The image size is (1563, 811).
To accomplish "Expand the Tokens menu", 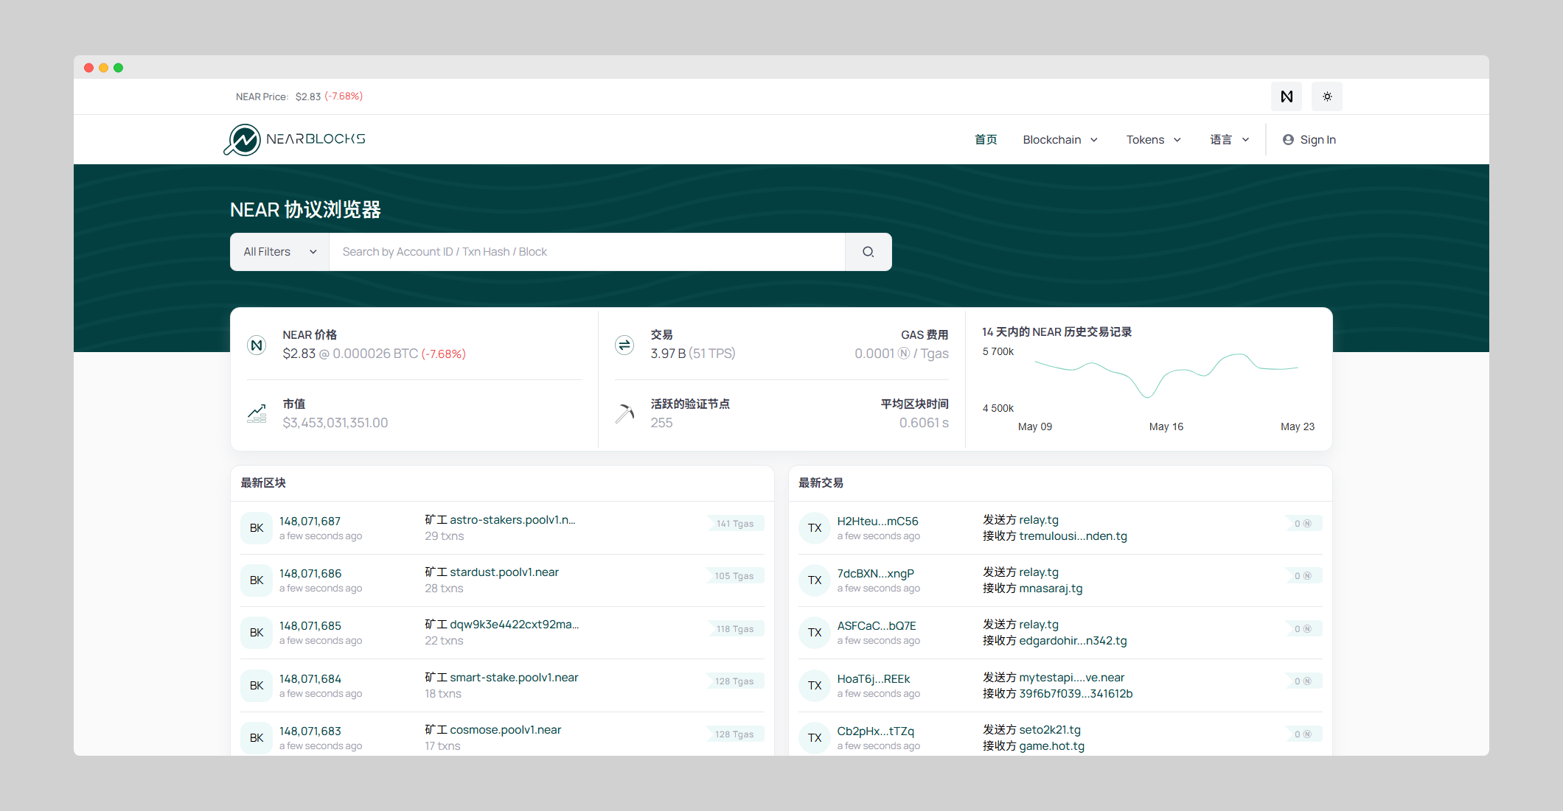I will pyautogui.click(x=1154, y=140).
